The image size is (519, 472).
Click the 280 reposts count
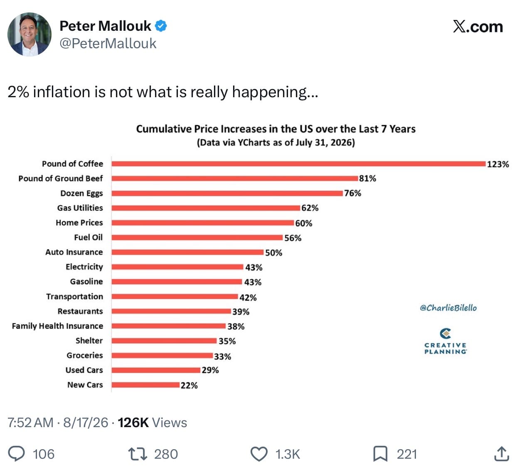click(166, 454)
